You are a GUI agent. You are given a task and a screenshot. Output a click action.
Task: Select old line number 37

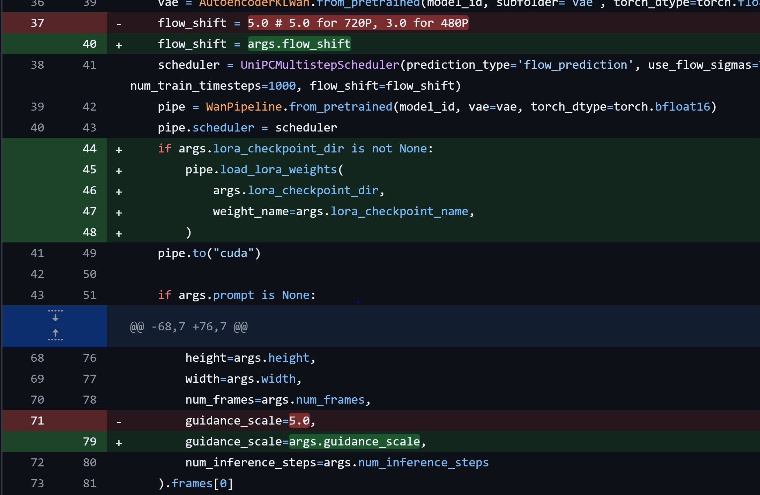pyautogui.click(x=37, y=23)
